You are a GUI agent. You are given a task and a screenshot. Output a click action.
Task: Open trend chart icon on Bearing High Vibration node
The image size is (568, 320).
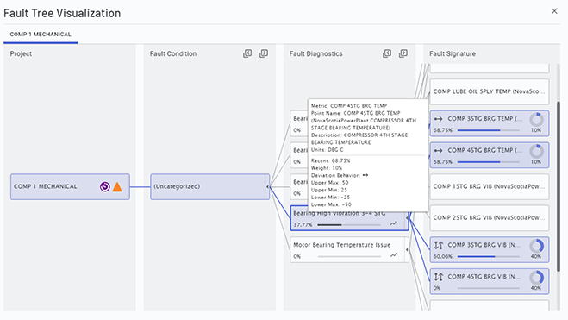coord(394,224)
